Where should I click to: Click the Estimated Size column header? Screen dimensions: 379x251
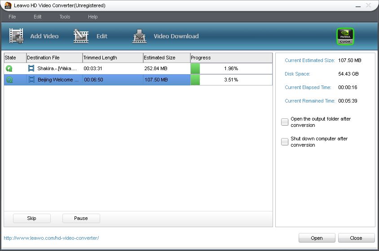pos(167,58)
